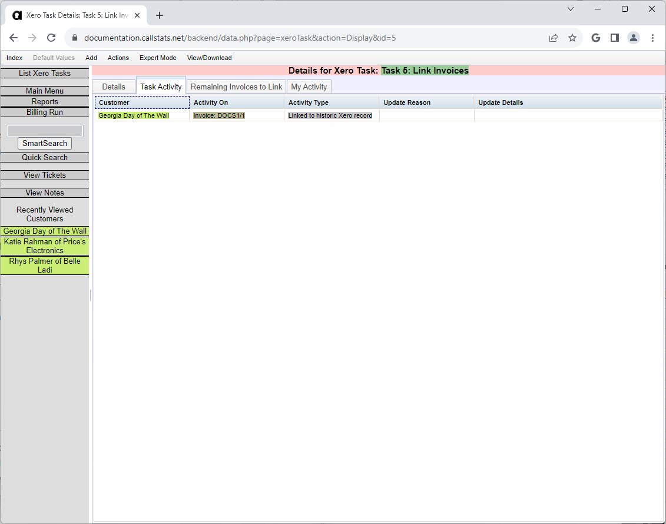Reload the Xero Task Details page
The height and width of the screenshot is (524, 666).
click(x=51, y=37)
